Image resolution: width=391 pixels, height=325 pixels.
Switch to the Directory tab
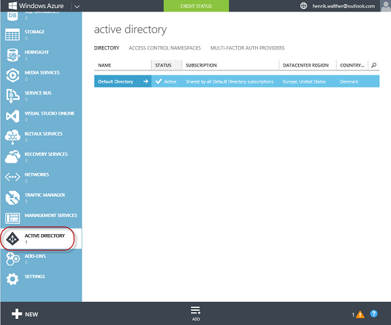[x=107, y=48]
